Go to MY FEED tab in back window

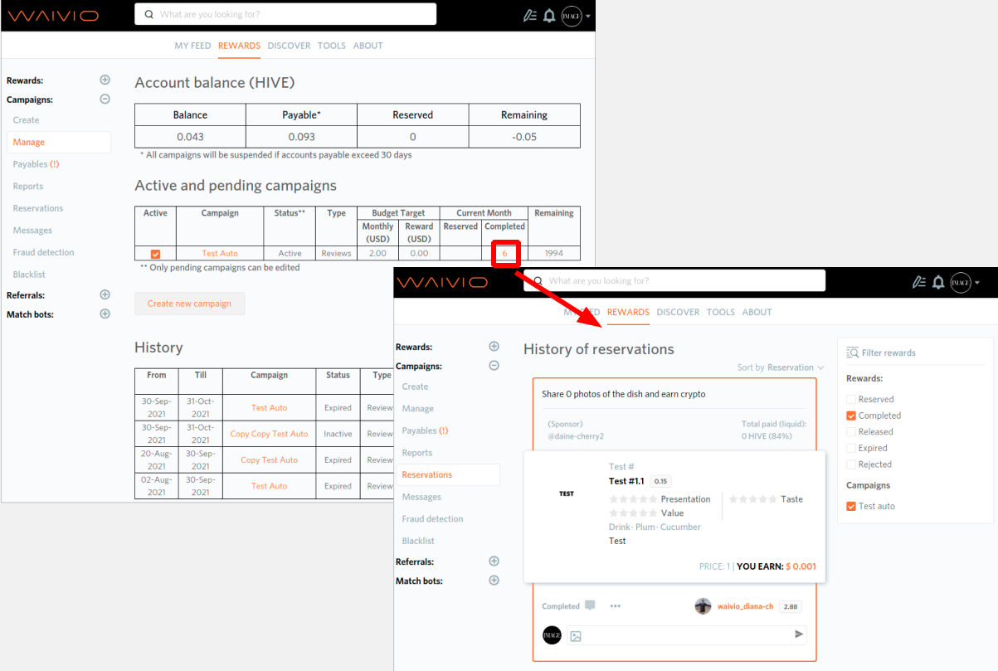tap(192, 46)
